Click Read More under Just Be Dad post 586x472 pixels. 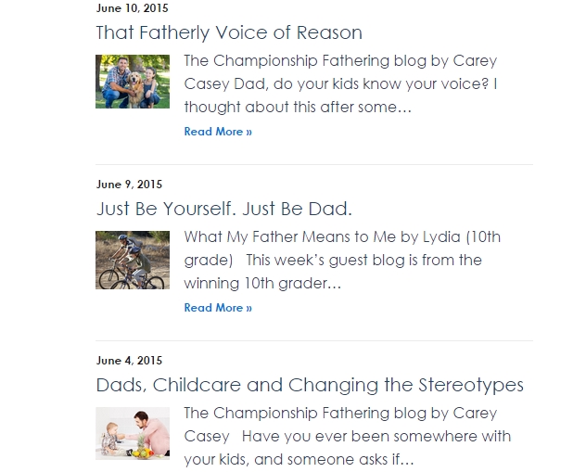coord(218,308)
